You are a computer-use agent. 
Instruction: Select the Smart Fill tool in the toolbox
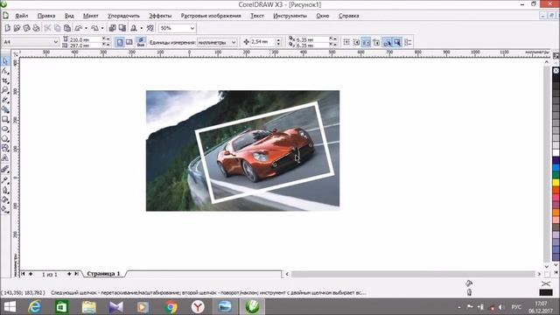[x=5, y=109]
